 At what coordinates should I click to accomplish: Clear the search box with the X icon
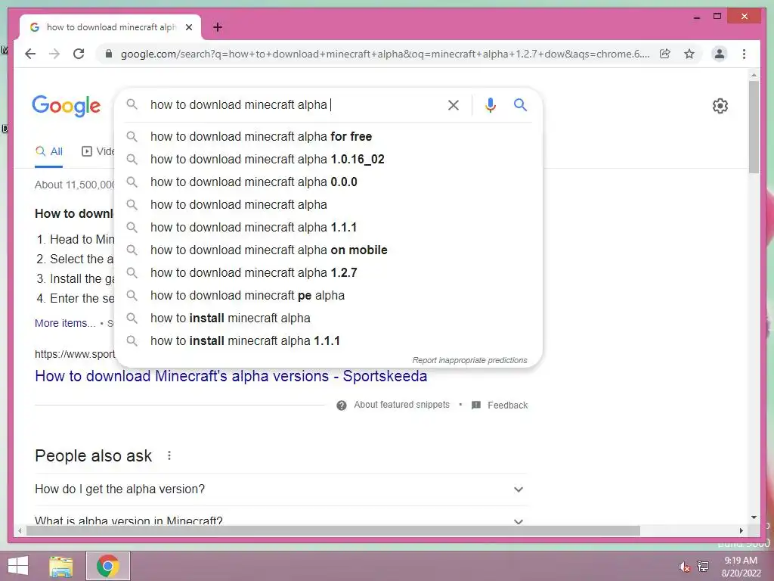[454, 104]
